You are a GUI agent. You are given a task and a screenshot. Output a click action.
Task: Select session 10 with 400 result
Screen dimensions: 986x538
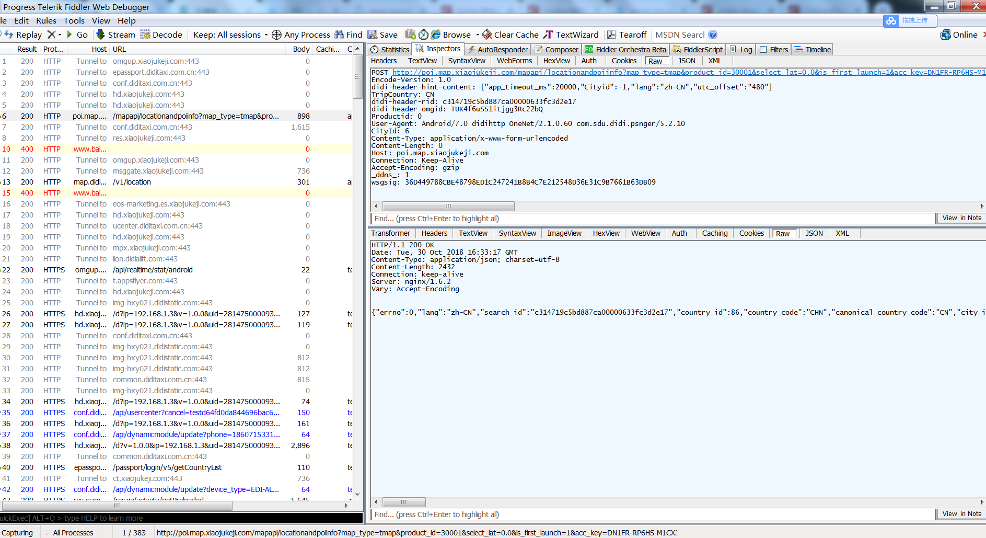[177, 149]
